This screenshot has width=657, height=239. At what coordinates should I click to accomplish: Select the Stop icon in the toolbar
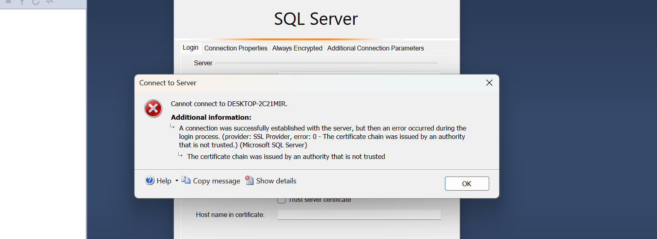point(8,2)
